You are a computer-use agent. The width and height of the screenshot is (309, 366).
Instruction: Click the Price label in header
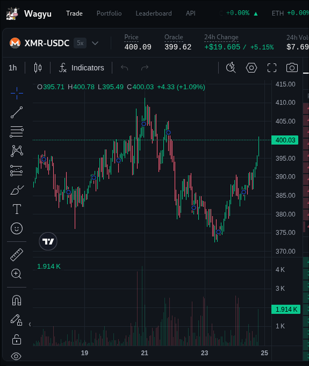coord(131,37)
